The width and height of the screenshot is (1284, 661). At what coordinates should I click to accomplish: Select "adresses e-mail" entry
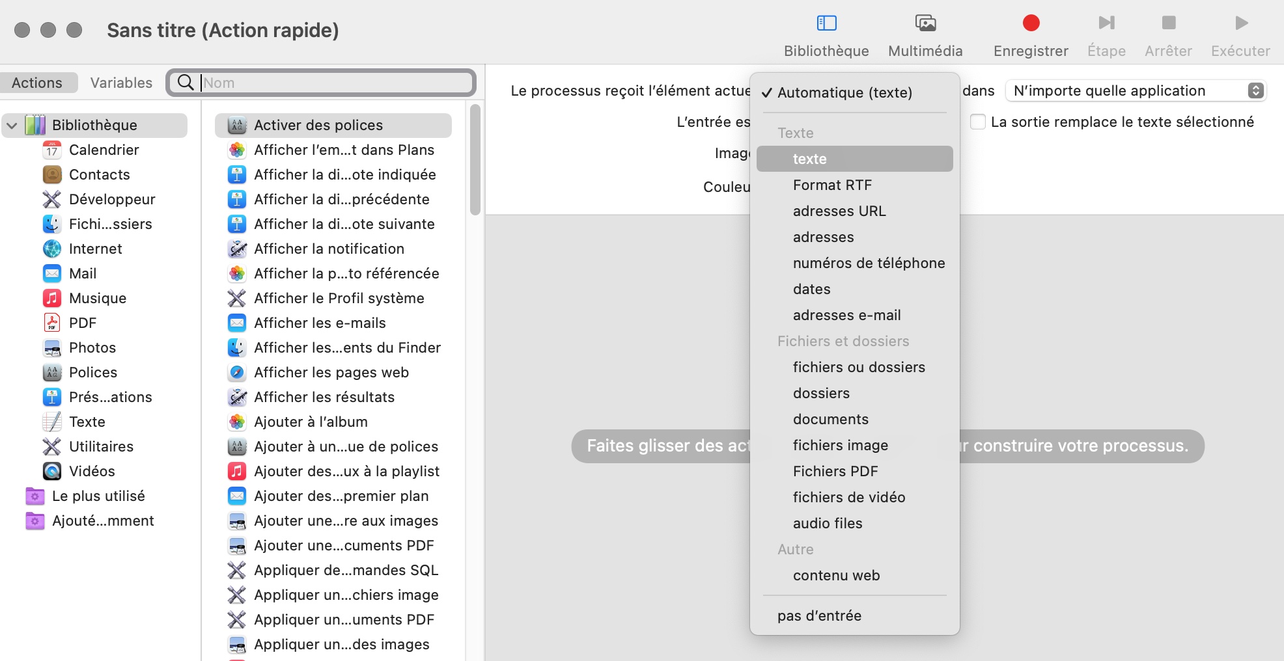854,315
